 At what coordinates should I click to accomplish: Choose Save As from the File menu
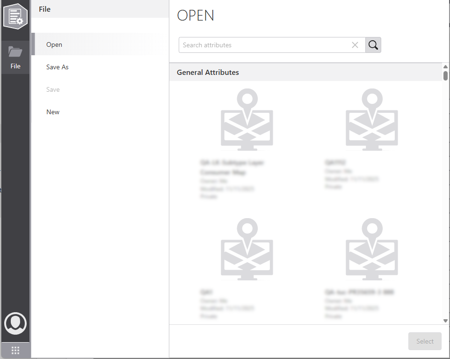point(57,67)
